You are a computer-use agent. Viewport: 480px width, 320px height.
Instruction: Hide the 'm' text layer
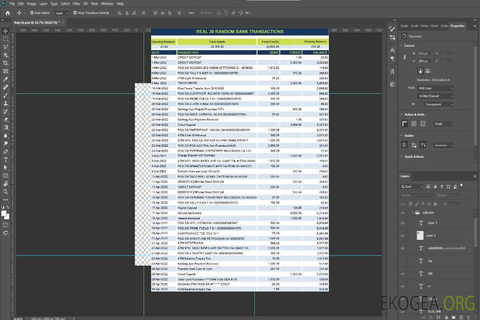coord(403,287)
